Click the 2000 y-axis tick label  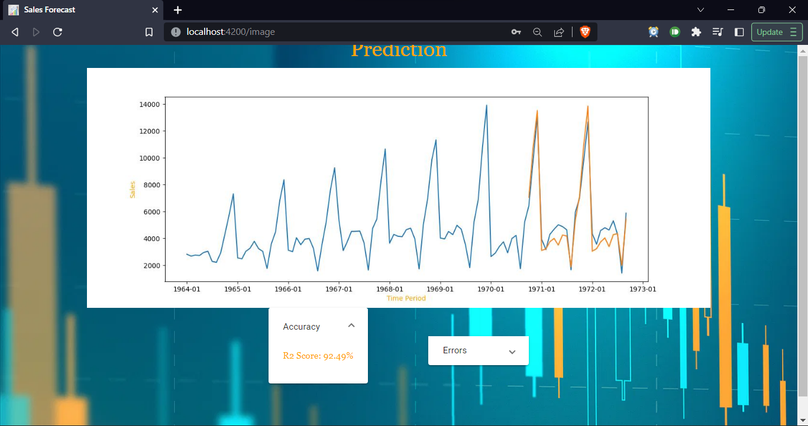(x=152, y=265)
